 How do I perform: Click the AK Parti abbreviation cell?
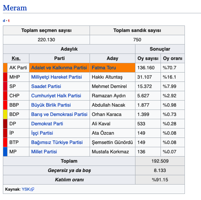point(18,68)
